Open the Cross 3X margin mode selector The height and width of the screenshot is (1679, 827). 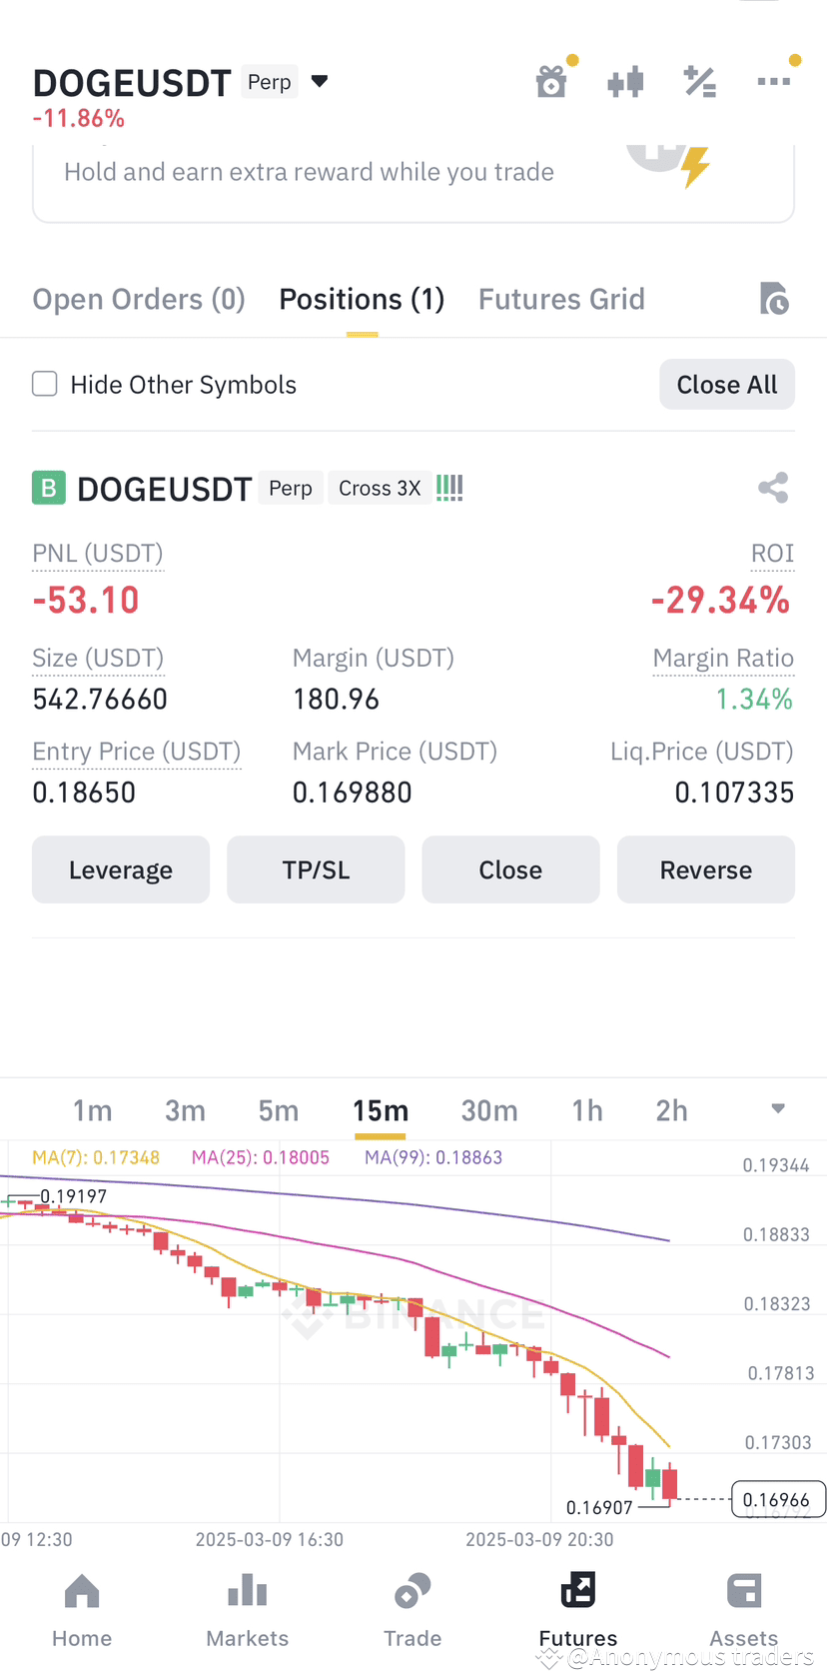coord(380,488)
